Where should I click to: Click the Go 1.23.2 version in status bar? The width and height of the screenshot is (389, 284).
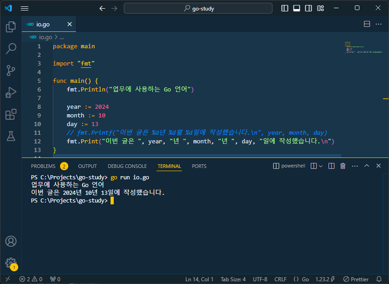coord(325,279)
